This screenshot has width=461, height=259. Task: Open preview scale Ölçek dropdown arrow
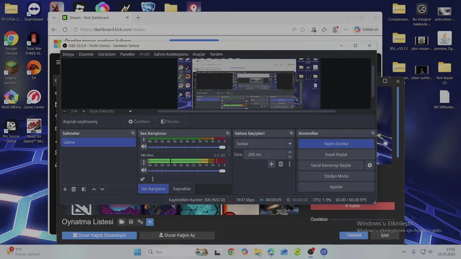tap(130, 112)
